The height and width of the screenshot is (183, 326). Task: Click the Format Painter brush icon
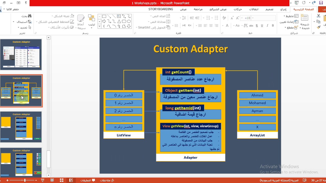point(318,27)
